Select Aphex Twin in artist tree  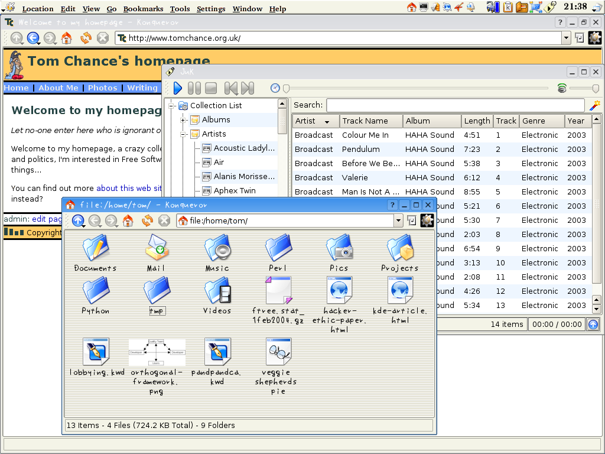point(235,191)
